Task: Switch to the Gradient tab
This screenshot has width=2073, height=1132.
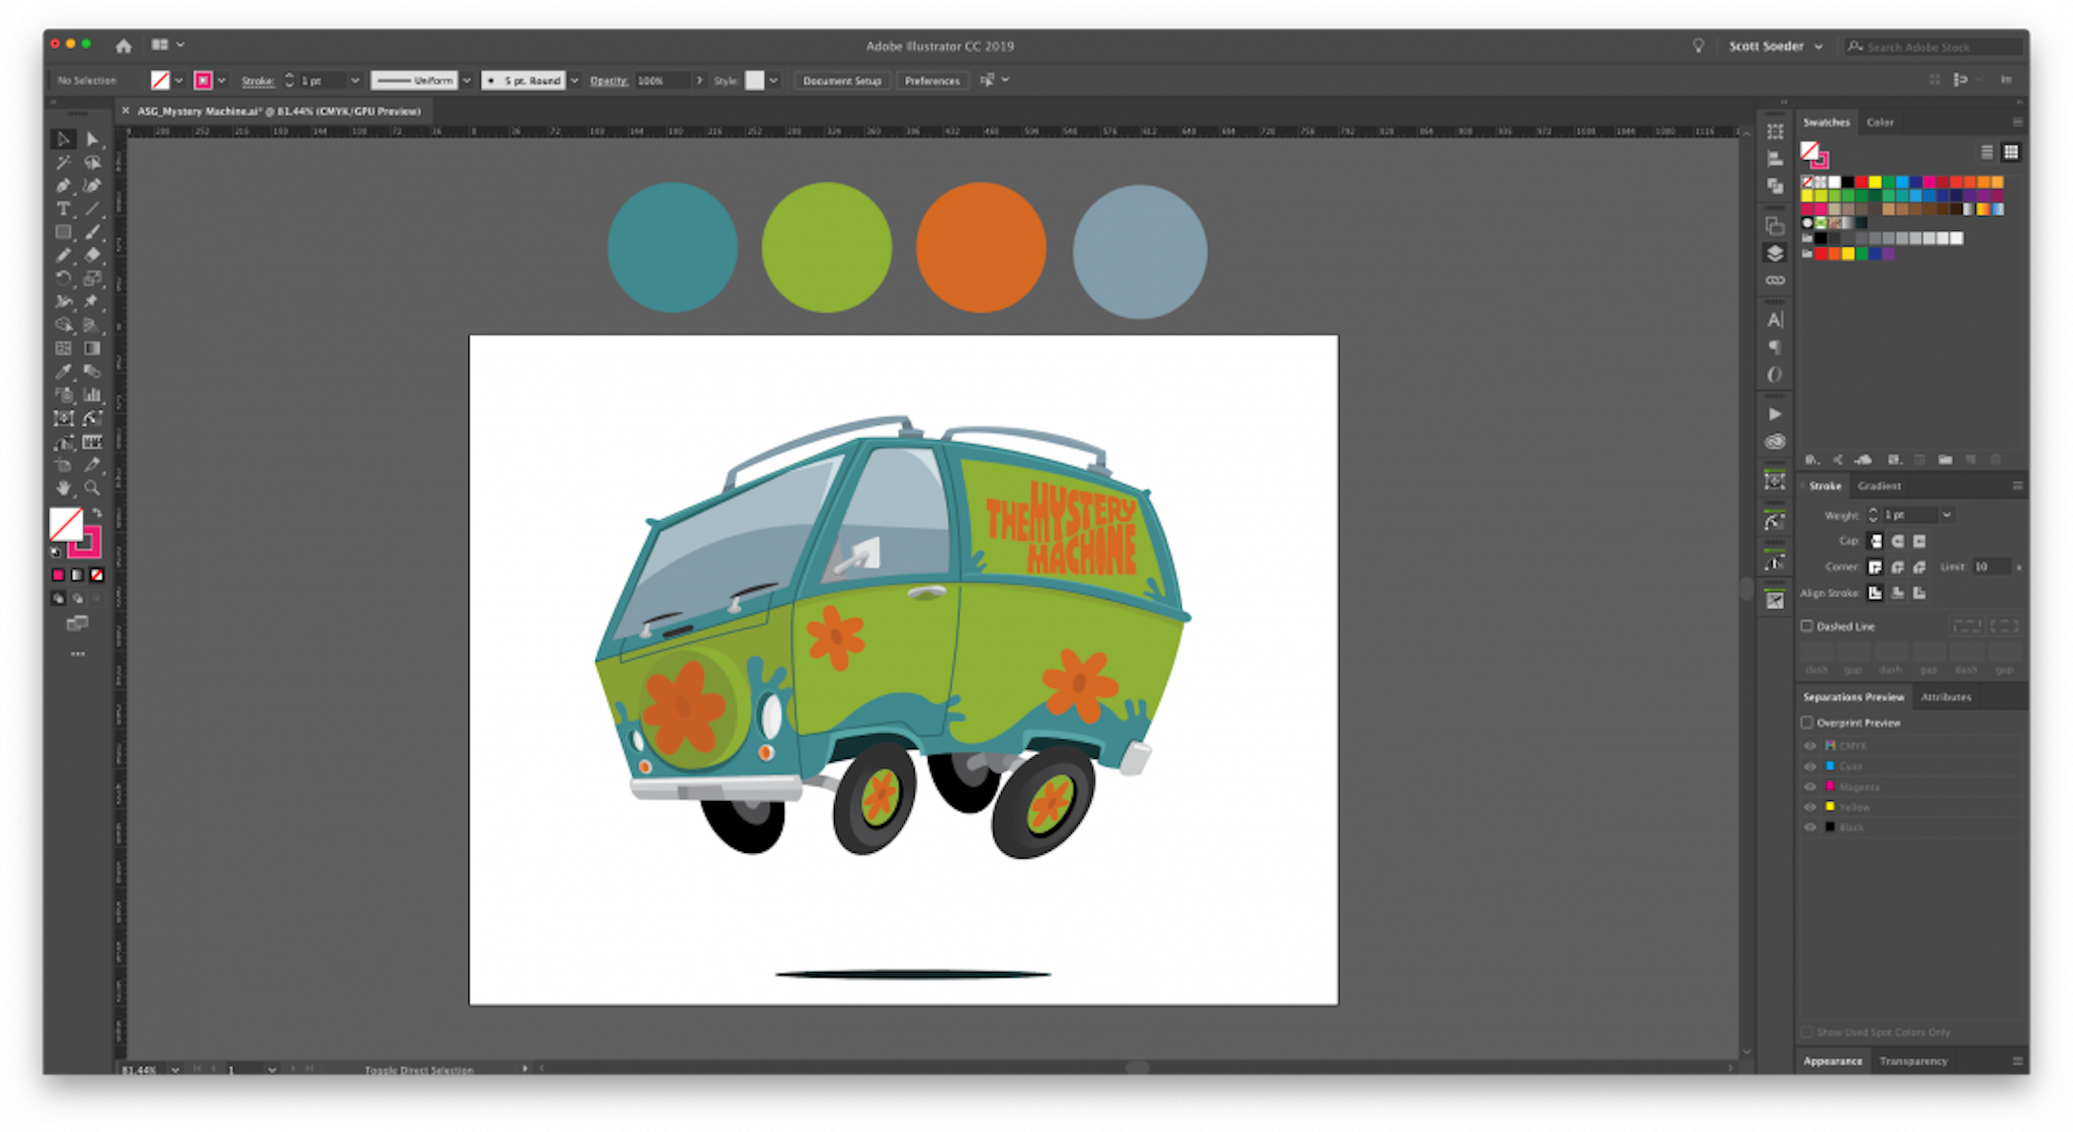Action: 1878,485
